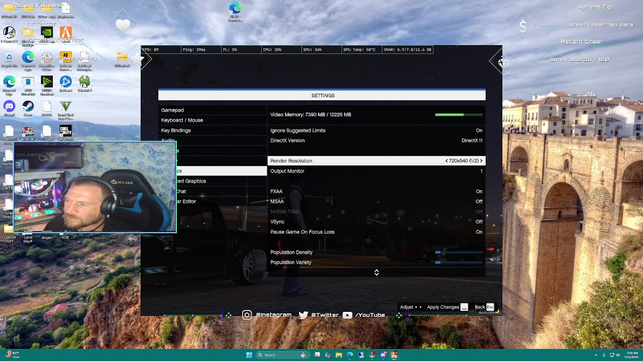
Task: Click the Ping: 39ms overlay readout
Action: (x=201, y=50)
